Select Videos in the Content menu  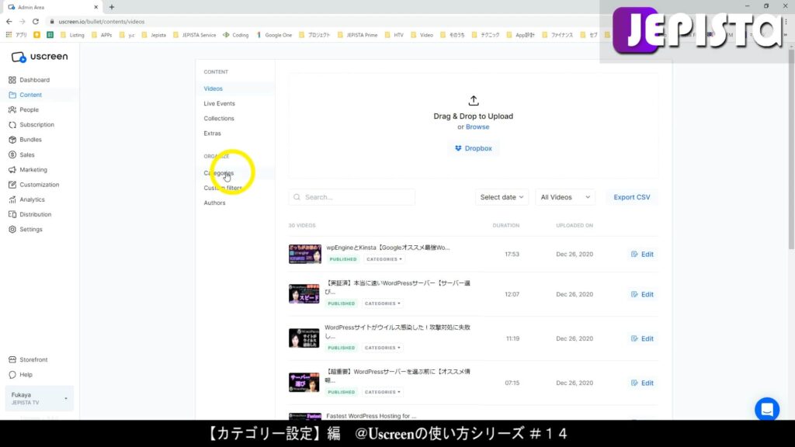coord(213,88)
